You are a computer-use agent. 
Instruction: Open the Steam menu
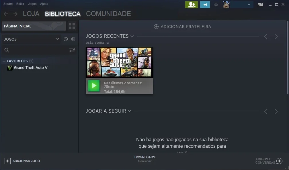[x=8, y=4]
